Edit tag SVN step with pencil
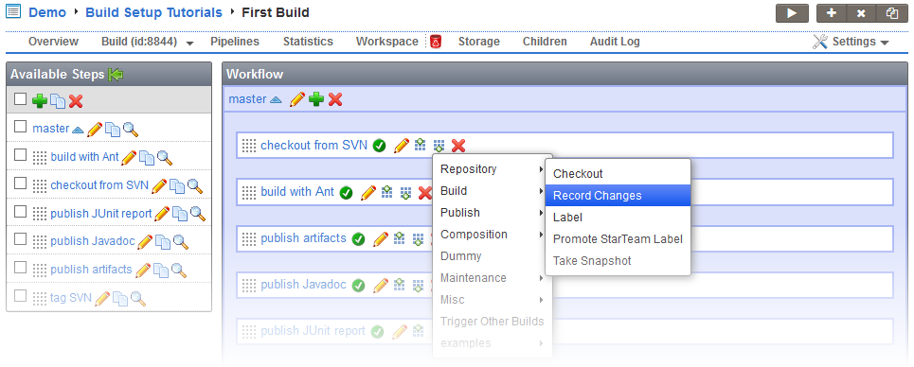The height and width of the screenshot is (367, 914). [102, 298]
